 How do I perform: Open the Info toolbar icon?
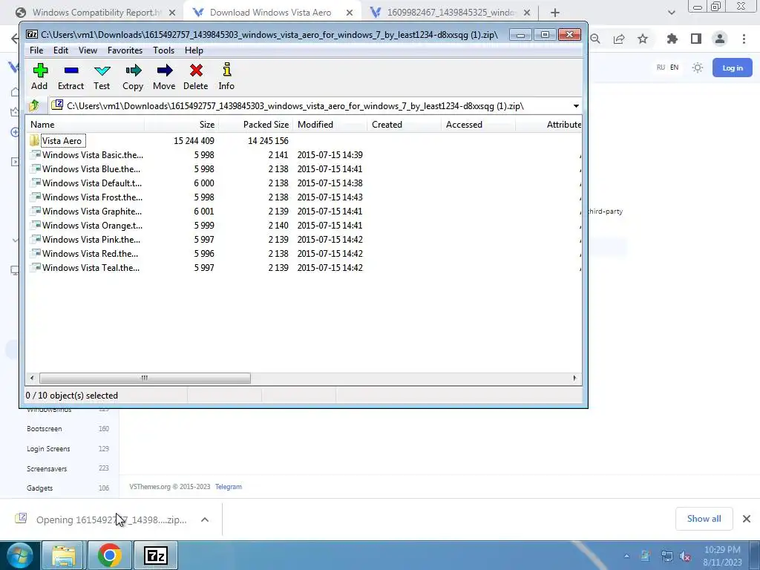pyautogui.click(x=226, y=76)
